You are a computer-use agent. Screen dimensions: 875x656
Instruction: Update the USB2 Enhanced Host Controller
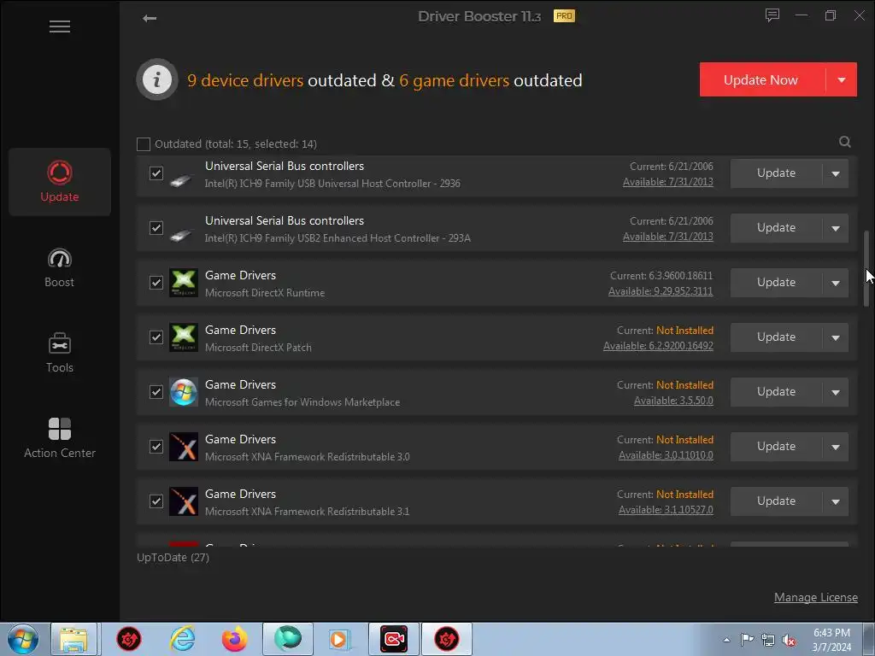(776, 228)
